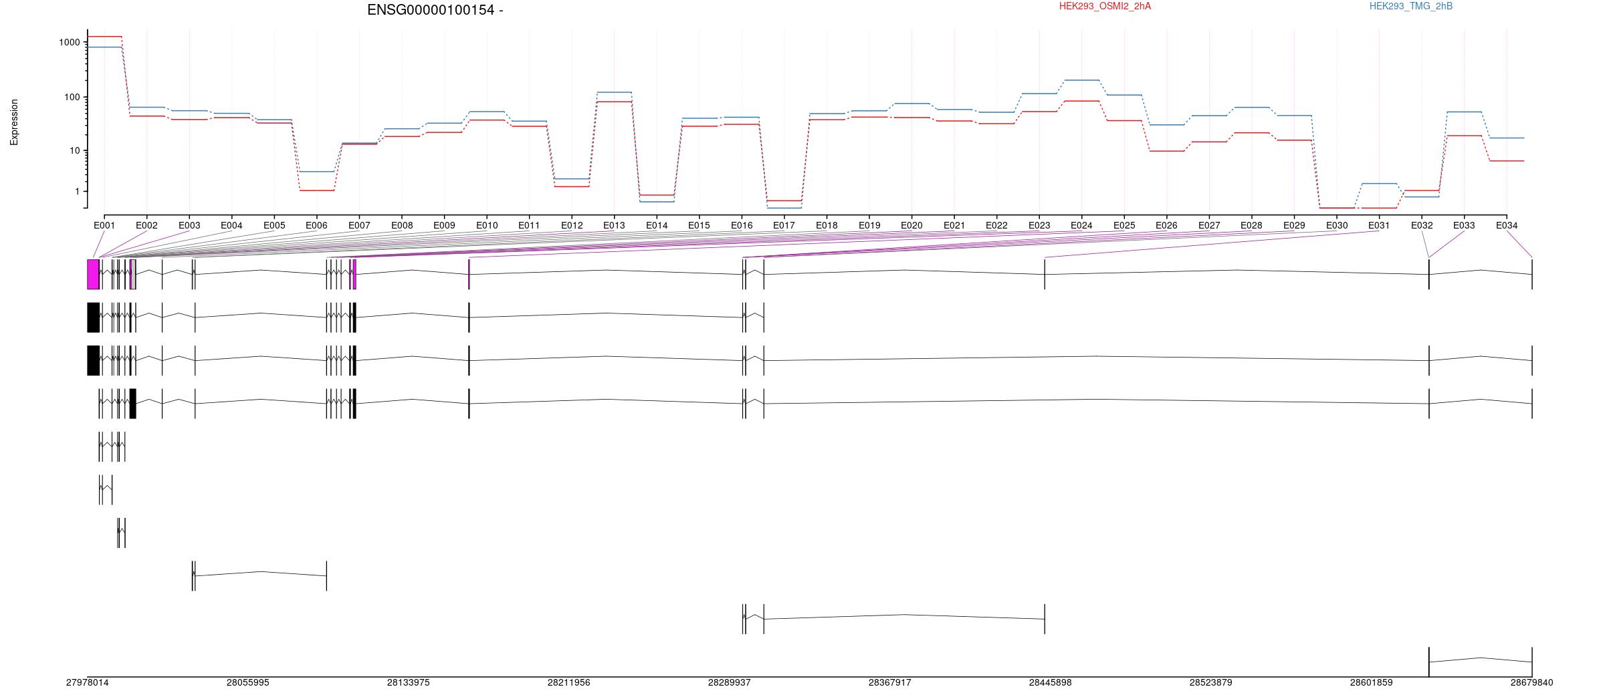Click exon label E005
Image resolution: width=1605 pixels, height=695 pixels.
(x=274, y=225)
